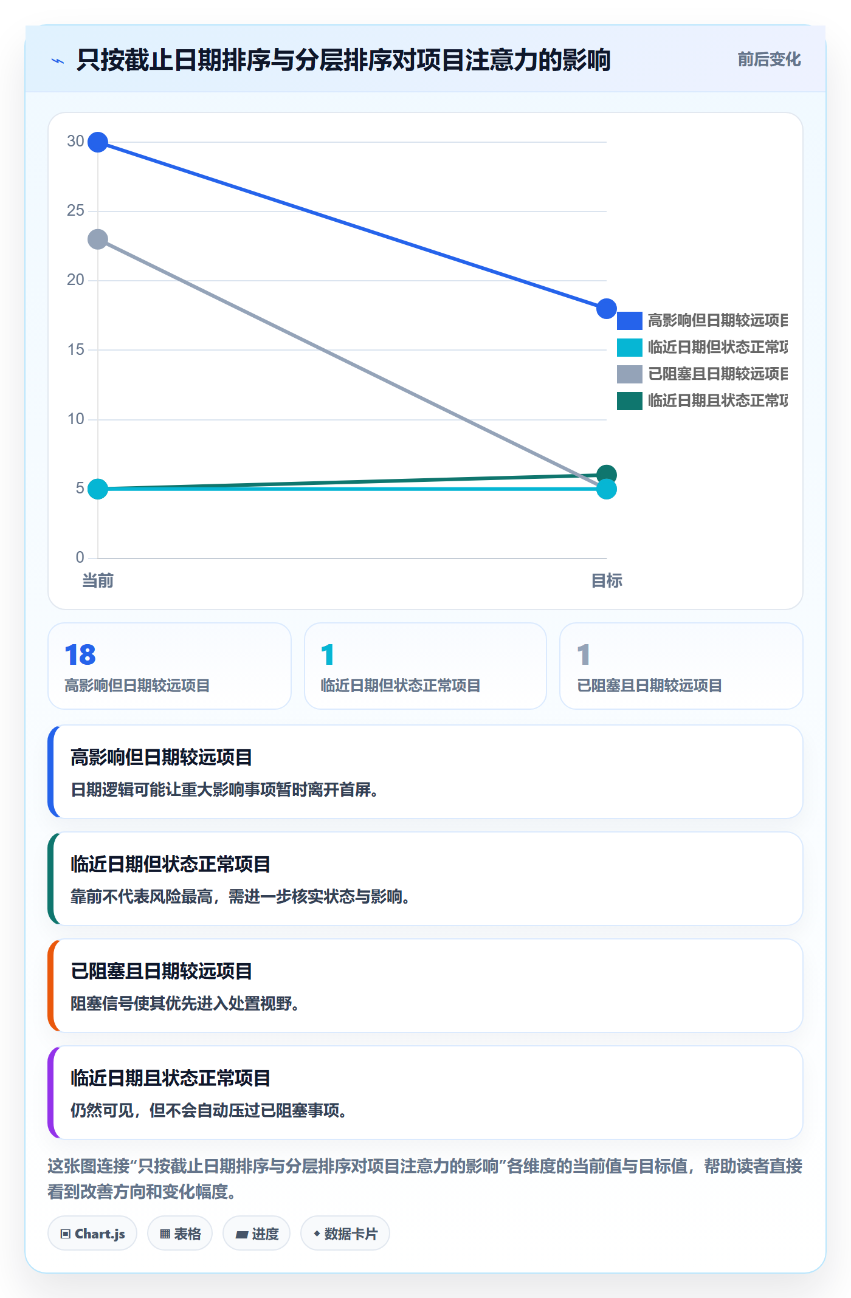Screen dimensions: 851x1298
Task: Click the text 靠前不代表风险最高，需进一步核实状态与影响。
Action: click(x=240, y=897)
